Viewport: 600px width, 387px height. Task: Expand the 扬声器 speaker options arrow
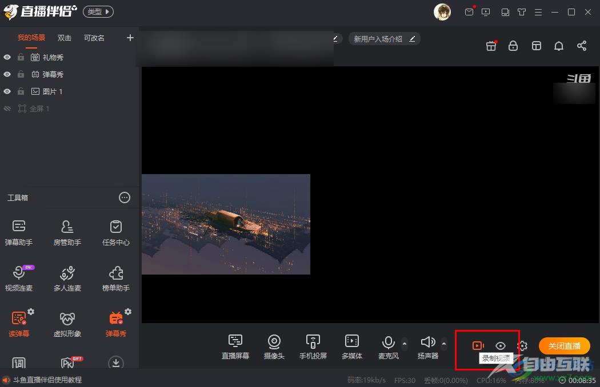(x=444, y=344)
